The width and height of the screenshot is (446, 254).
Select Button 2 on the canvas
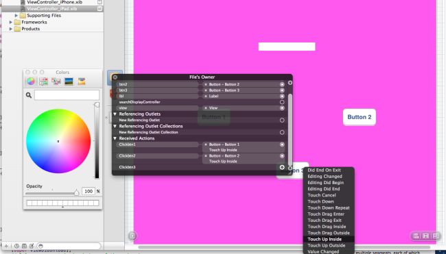coord(360,117)
